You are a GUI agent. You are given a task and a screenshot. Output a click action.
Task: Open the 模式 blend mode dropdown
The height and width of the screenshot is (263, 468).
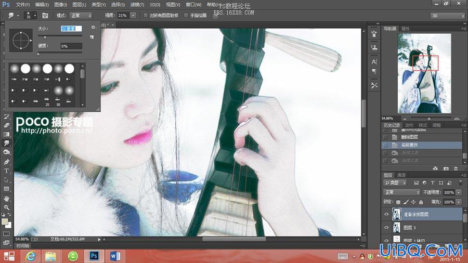tap(80, 16)
